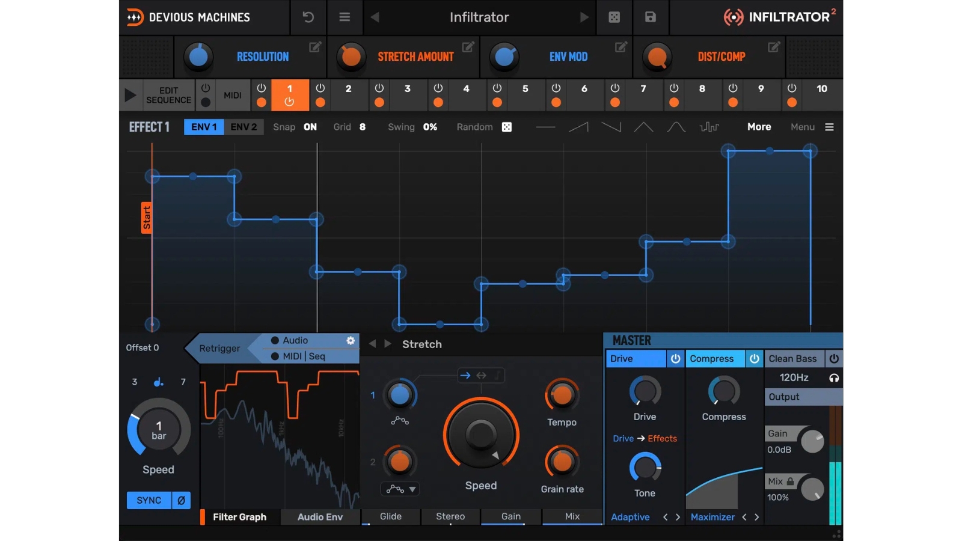
Task: Toggle the Compress power button
Action: coord(754,359)
